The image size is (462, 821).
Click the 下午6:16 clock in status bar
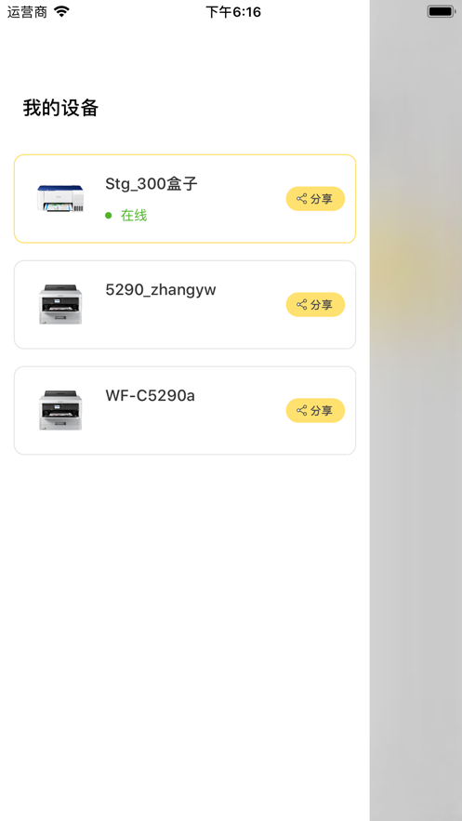point(233,12)
